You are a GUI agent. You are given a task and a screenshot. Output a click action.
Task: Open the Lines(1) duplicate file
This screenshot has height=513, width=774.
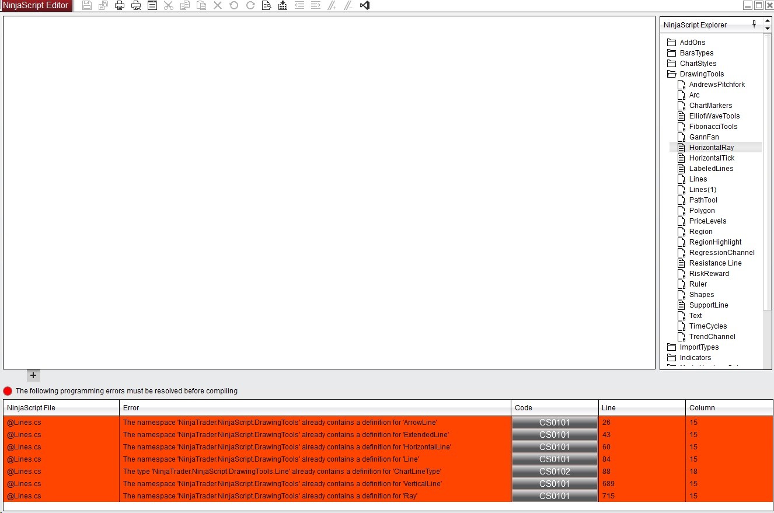pos(703,190)
